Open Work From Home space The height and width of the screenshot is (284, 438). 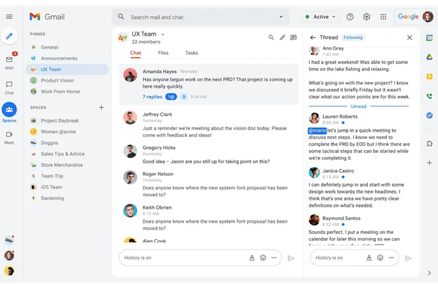(67, 91)
